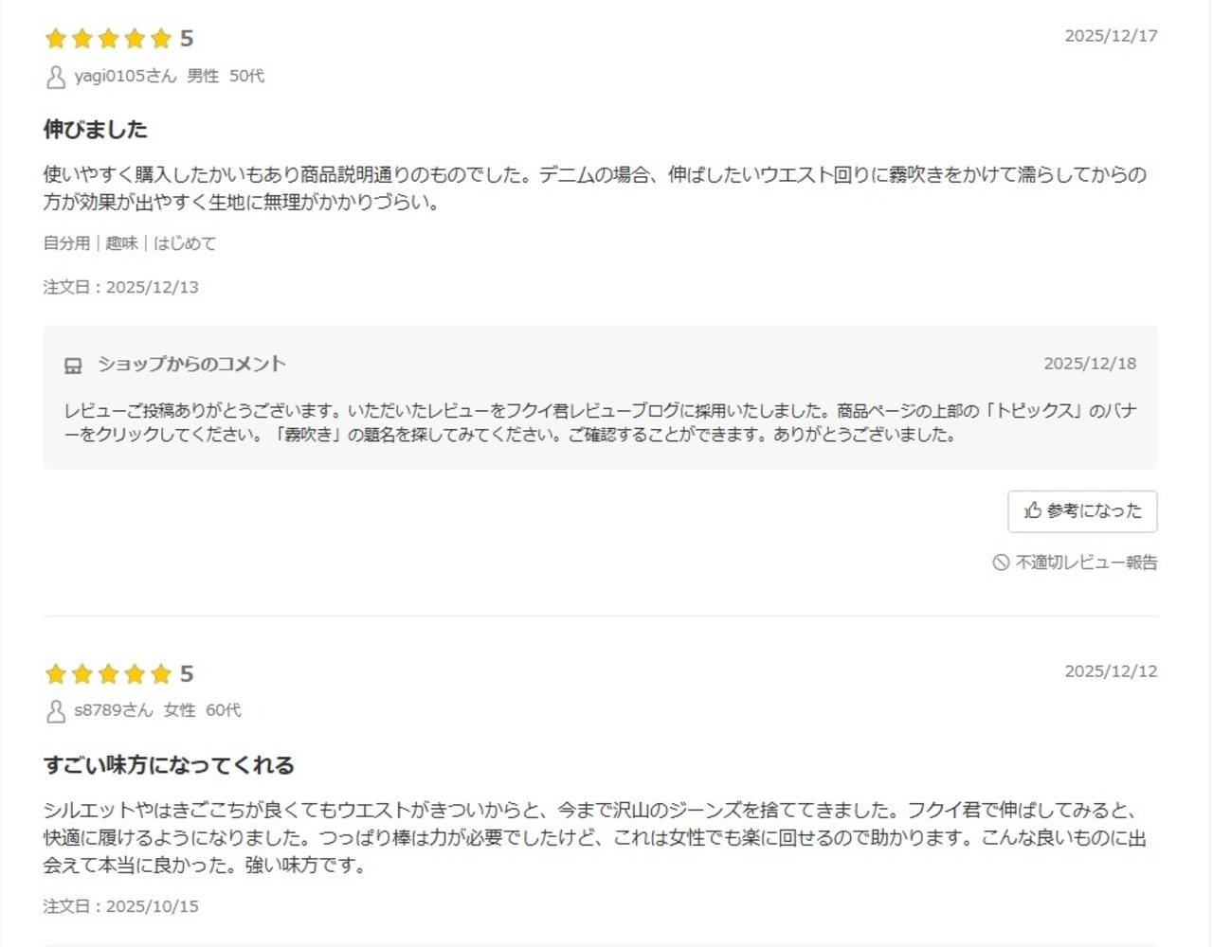Select the 自分用 review tag
This screenshot has width=1213, height=947.
[66, 243]
